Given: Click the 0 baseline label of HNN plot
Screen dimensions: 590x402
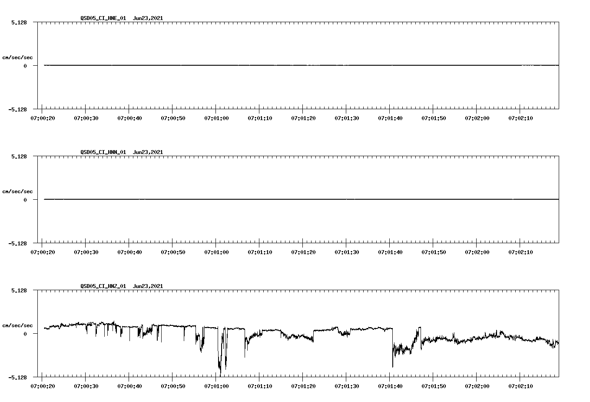Looking at the screenshot, I should (x=25, y=200).
